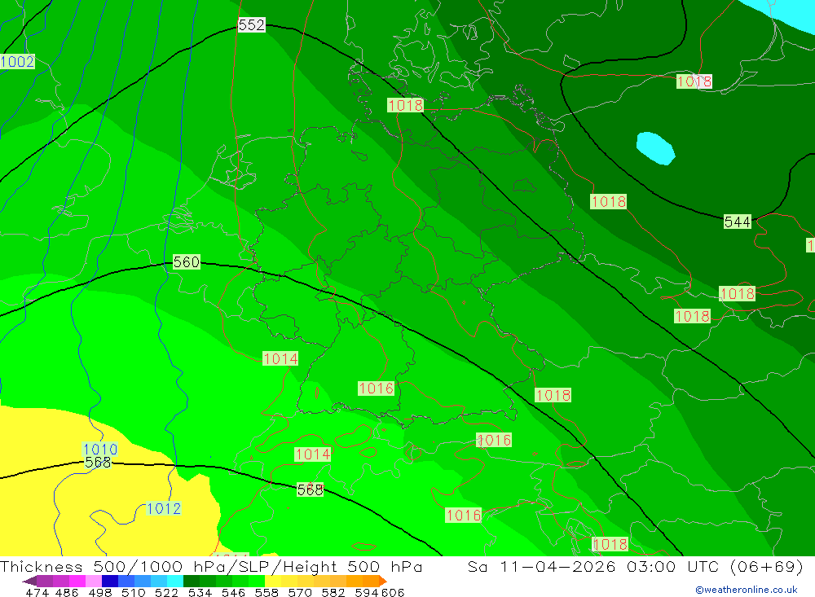Click the 544 height contour label

click(737, 222)
